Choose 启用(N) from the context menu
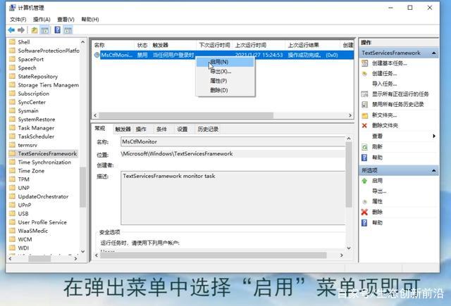451x306 pixels. tap(218, 62)
